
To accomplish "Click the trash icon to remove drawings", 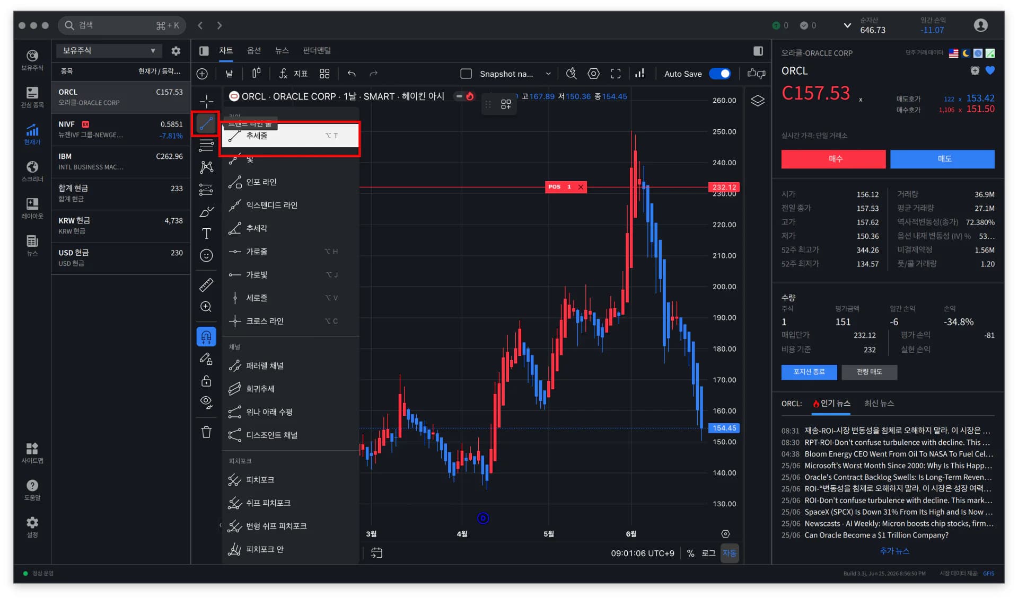I will 206,432.
